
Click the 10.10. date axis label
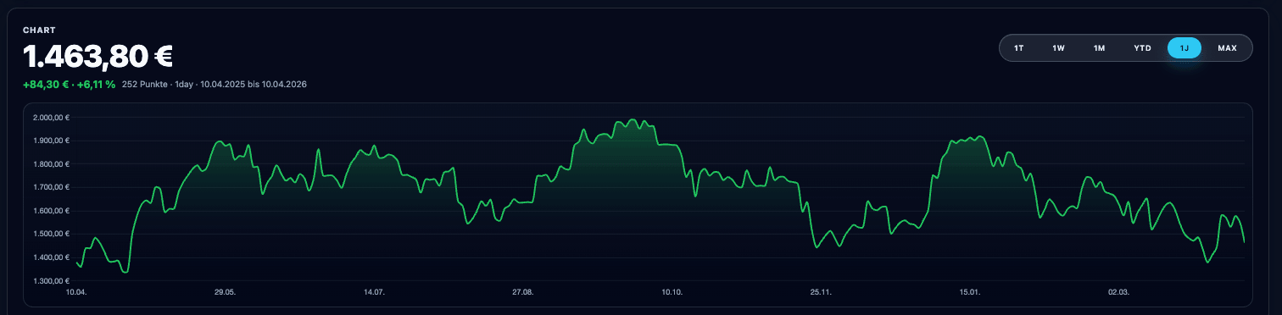click(672, 292)
